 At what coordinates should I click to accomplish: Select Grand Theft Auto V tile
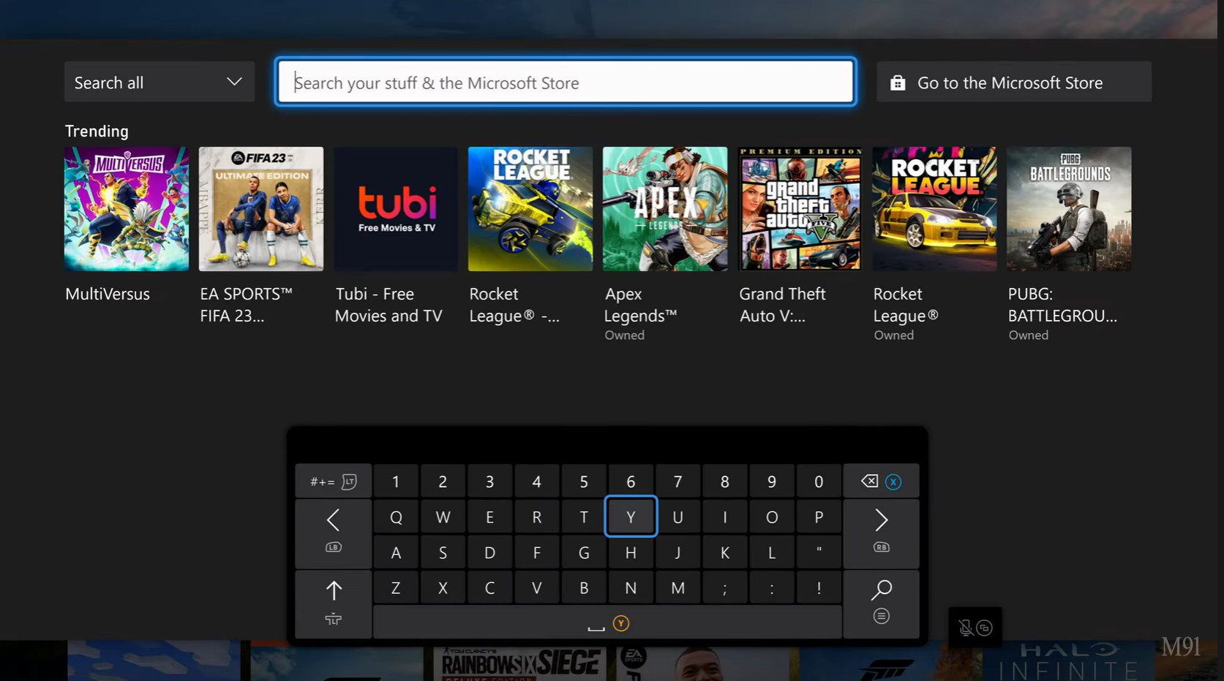[800, 209]
